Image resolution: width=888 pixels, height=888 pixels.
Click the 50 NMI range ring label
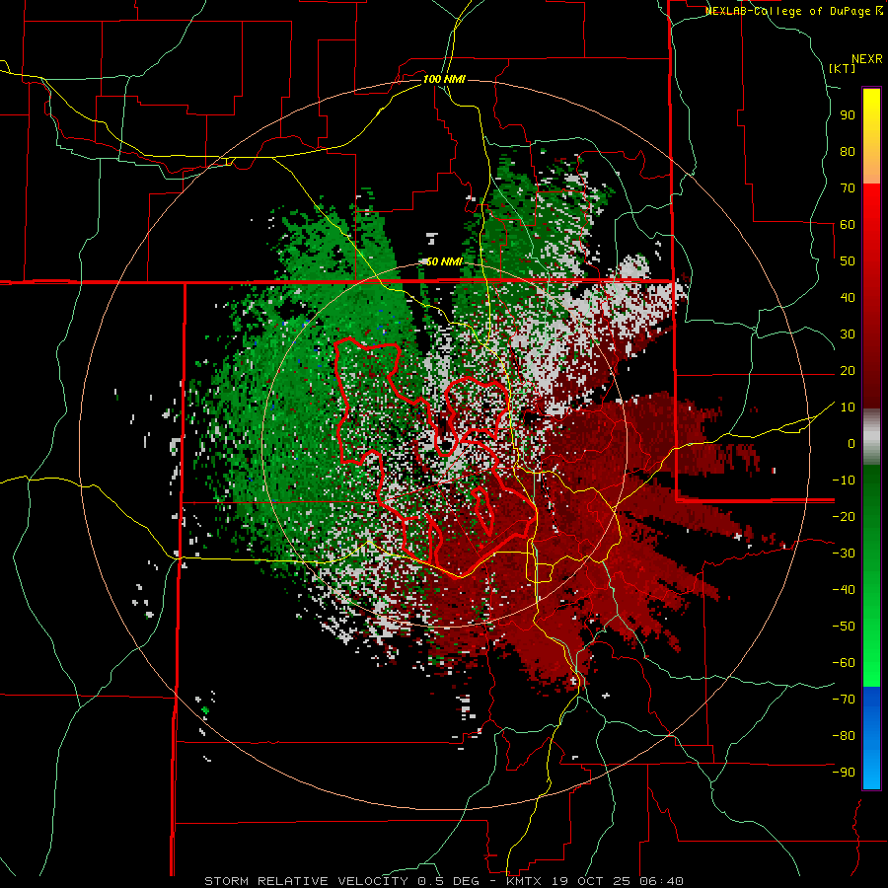(x=444, y=261)
